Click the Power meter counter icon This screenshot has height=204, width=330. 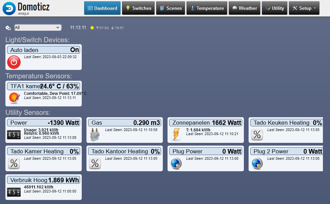[x=14, y=135]
